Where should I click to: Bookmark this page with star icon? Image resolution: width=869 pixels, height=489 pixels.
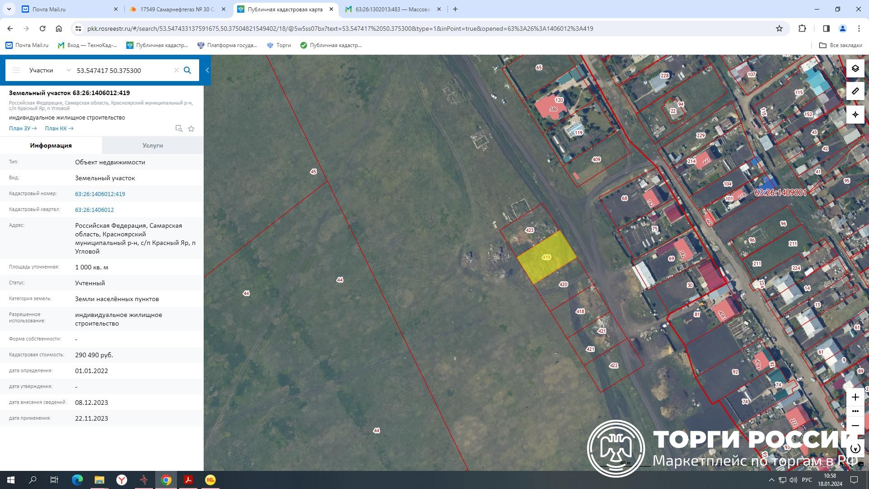coord(779,29)
